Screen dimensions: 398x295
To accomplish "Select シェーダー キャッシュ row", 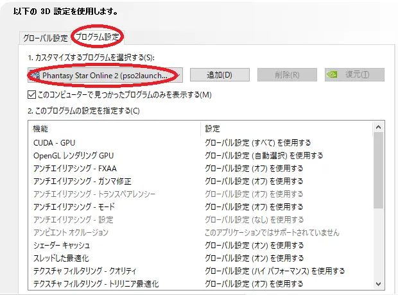I will [200, 245].
